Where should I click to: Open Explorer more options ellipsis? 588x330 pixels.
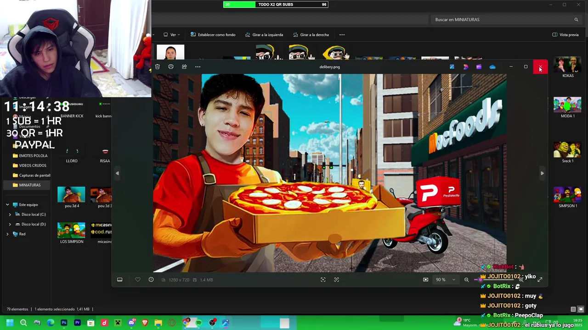[x=342, y=35]
